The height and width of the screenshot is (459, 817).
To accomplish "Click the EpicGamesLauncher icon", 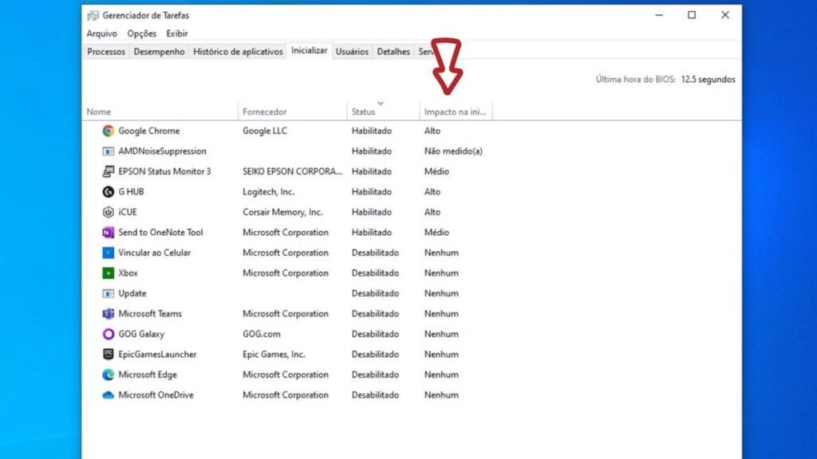I will pos(108,354).
